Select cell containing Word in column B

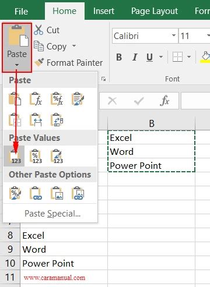coord(151,151)
